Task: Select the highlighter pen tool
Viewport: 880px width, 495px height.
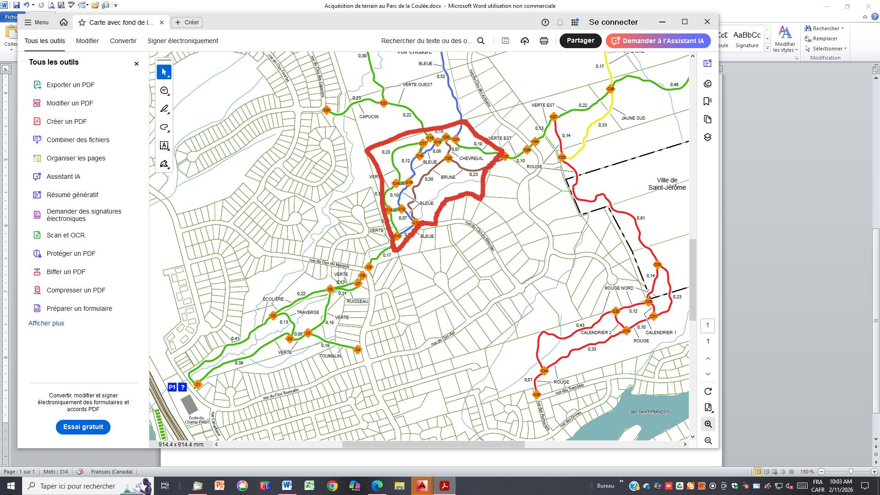Action: (x=164, y=109)
